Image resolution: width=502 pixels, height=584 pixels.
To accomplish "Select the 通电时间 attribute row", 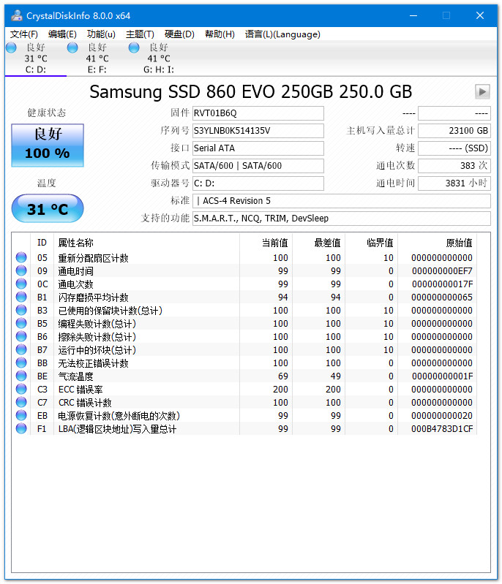I will coord(246,270).
